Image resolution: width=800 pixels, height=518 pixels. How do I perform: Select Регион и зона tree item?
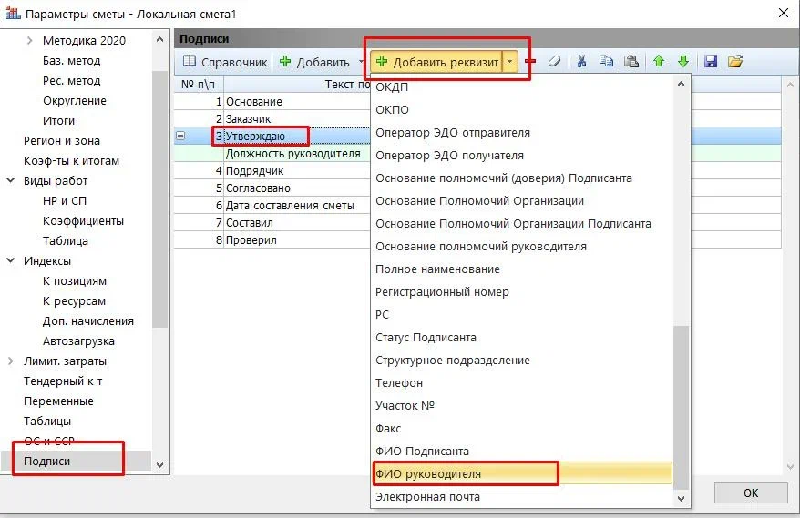tap(62, 141)
